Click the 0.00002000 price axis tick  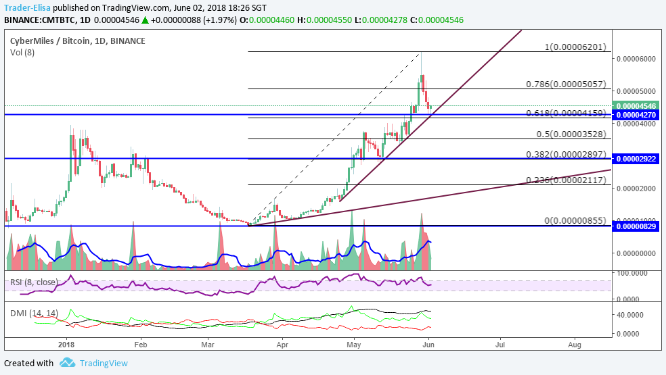click(x=636, y=189)
